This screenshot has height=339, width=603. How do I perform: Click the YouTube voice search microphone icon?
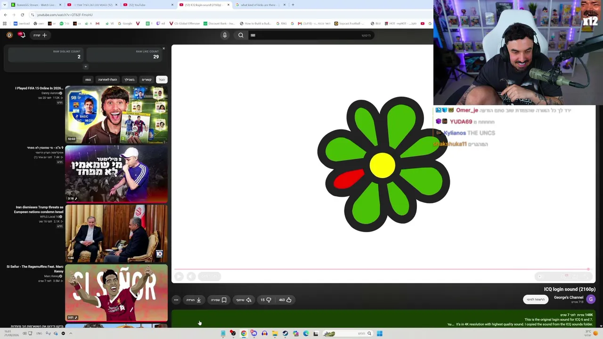pos(225,35)
